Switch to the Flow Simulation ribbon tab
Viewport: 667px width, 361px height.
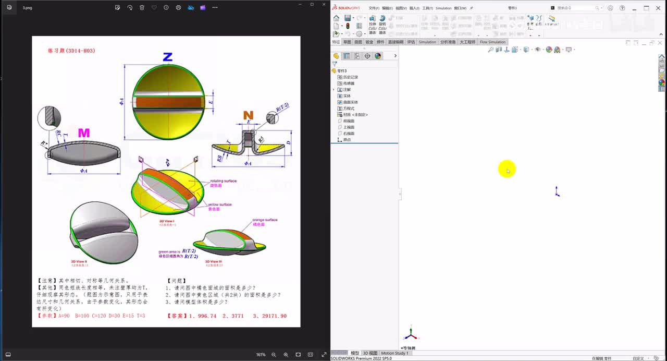492,42
